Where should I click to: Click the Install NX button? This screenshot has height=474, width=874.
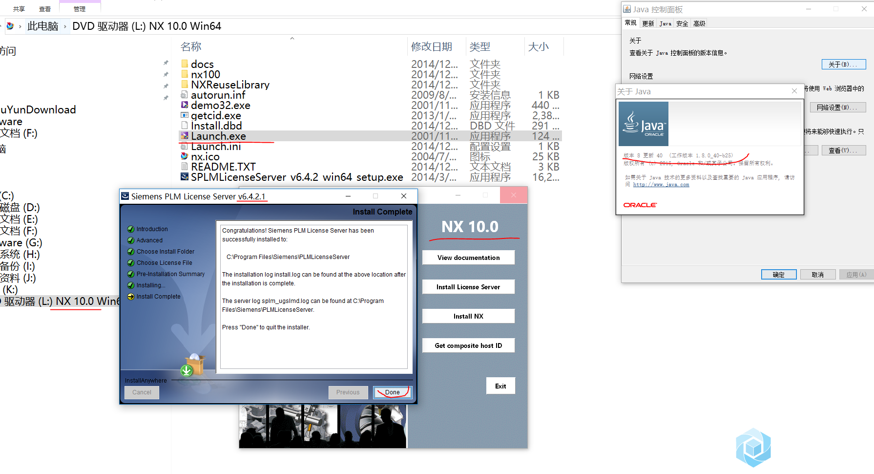click(468, 316)
